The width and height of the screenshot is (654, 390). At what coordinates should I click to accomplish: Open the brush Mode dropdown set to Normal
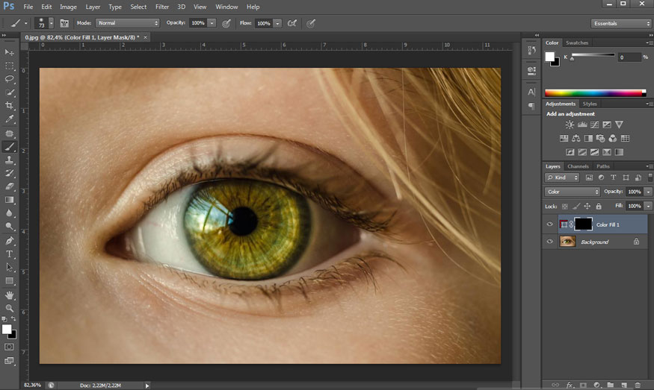(128, 23)
